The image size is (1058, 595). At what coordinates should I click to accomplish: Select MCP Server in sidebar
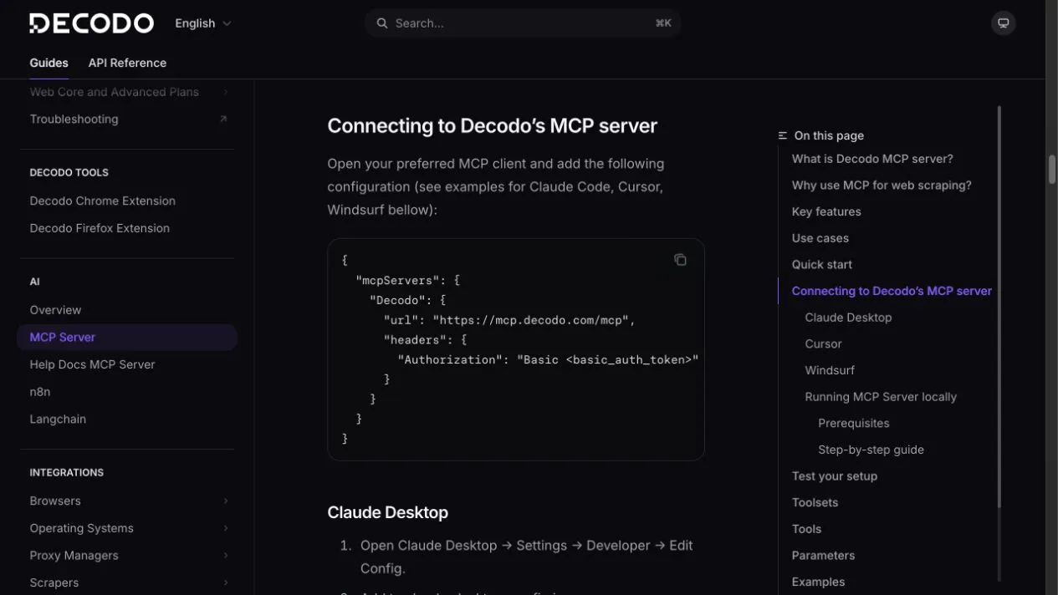(127, 338)
